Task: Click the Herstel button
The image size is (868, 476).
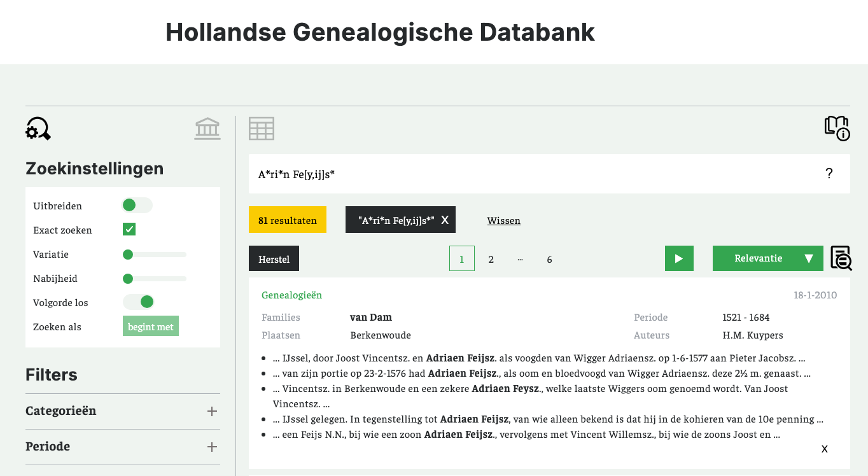Action: click(x=274, y=258)
